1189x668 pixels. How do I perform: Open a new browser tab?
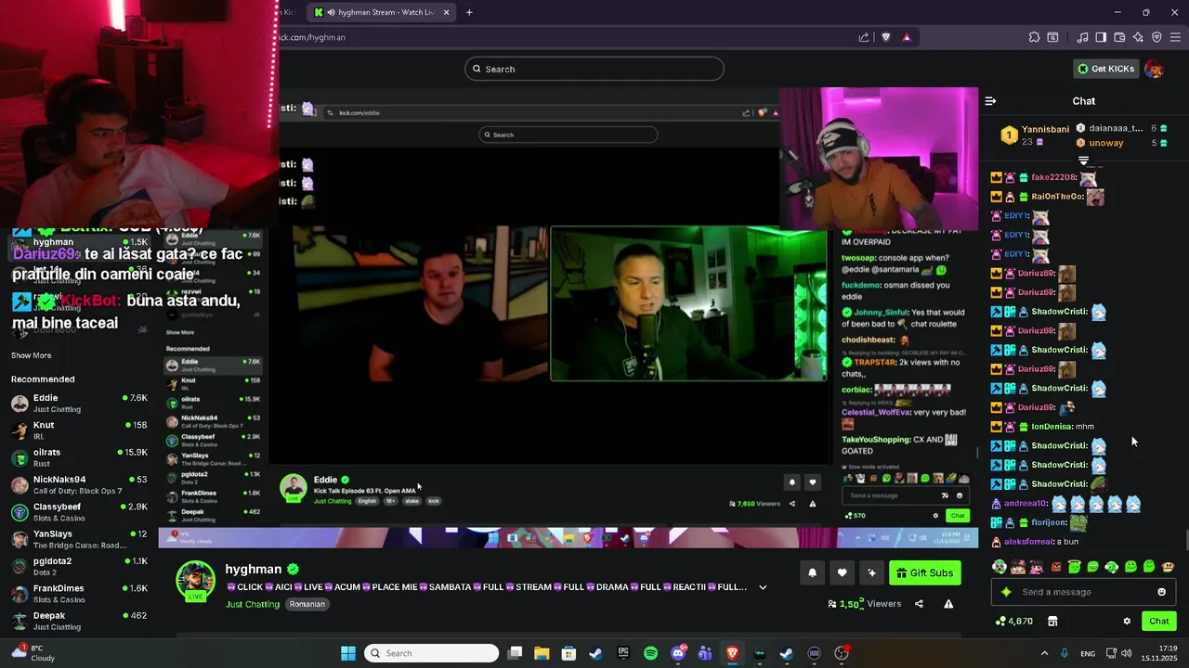[469, 12]
